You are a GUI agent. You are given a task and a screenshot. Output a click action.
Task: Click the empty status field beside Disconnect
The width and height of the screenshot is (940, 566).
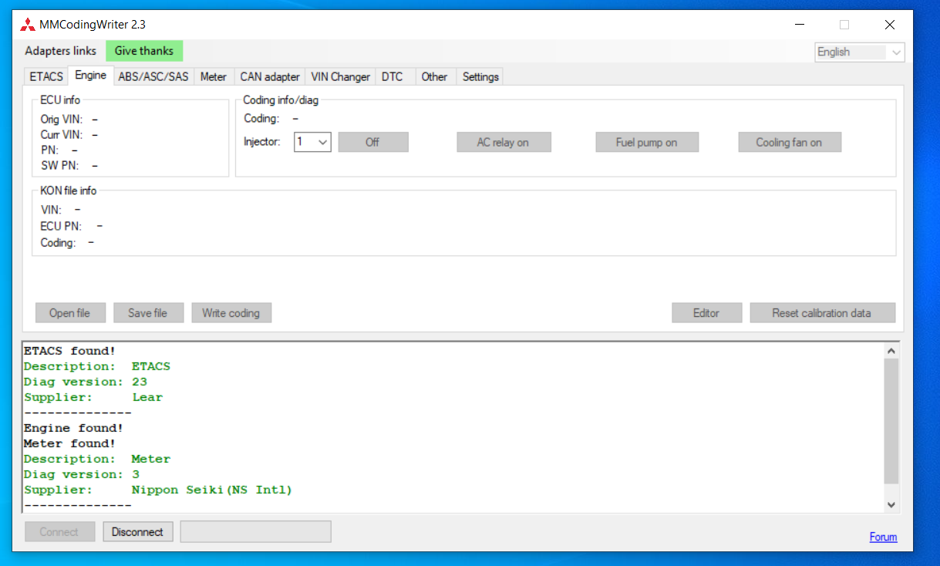tap(255, 531)
